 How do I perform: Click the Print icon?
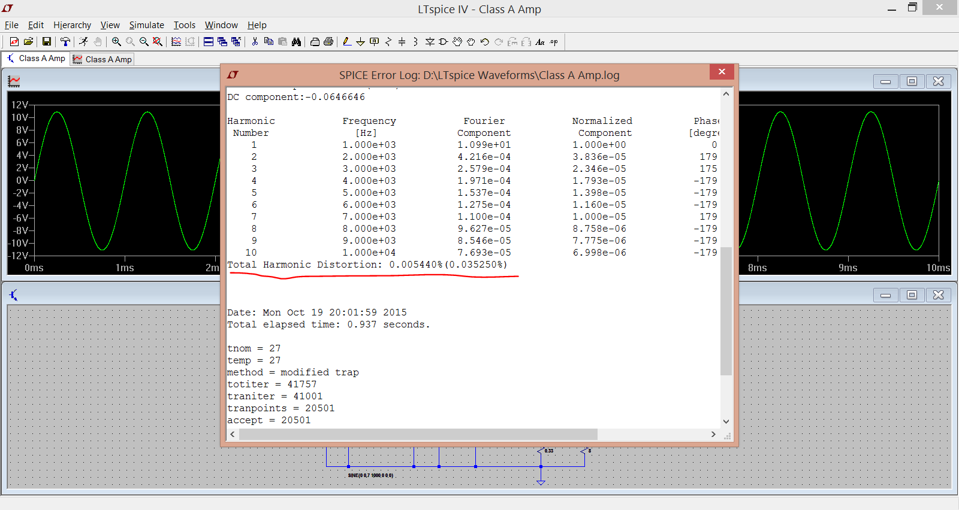pos(328,41)
